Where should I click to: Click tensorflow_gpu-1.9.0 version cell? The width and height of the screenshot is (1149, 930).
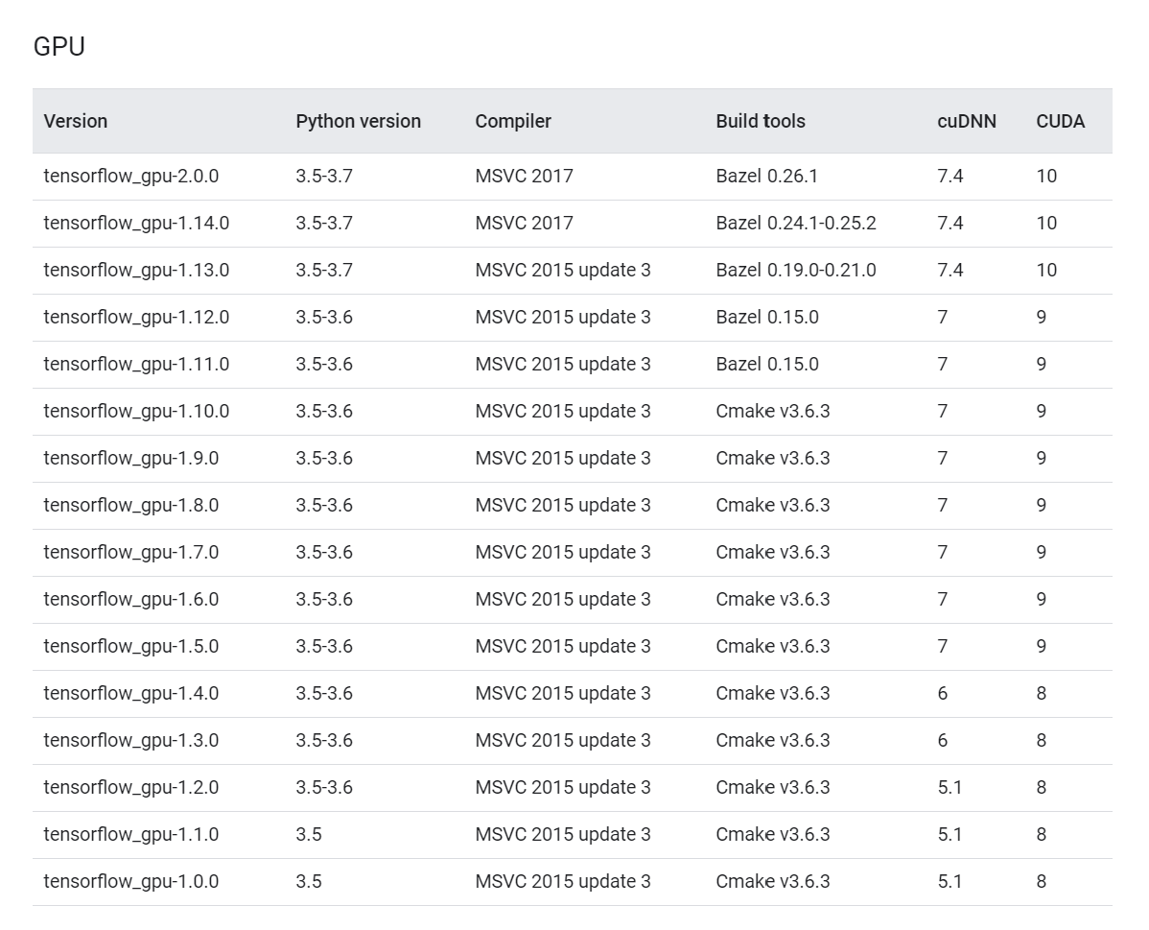point(131,458)
